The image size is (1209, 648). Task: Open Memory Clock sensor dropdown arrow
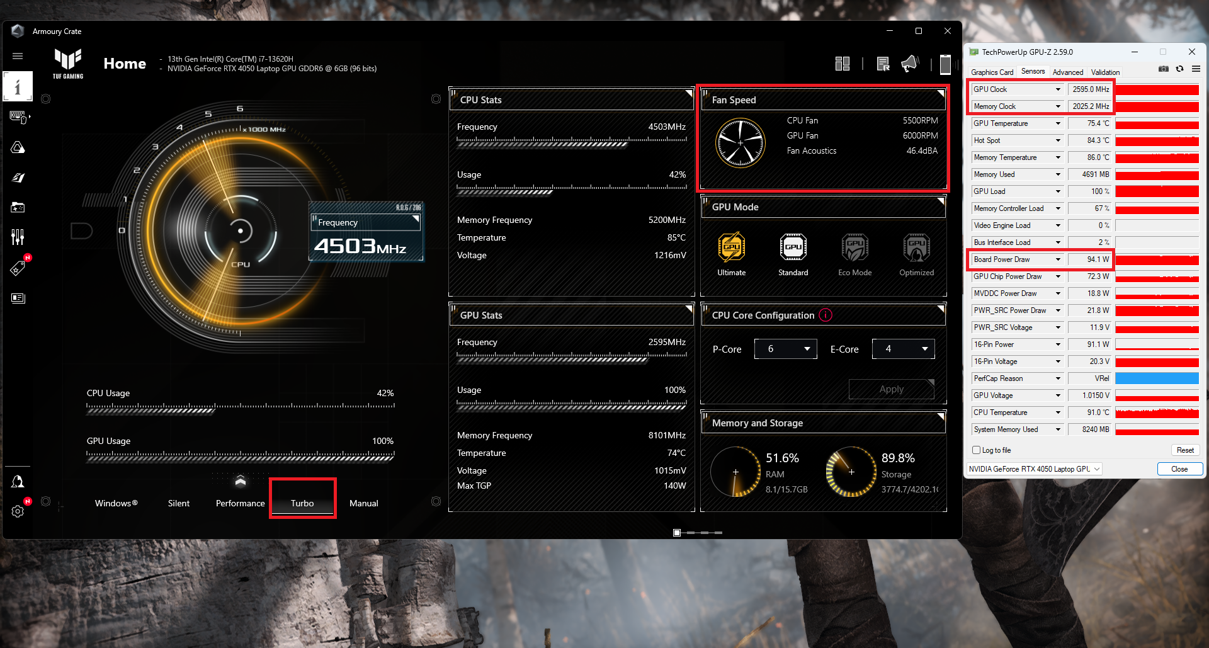point(1058,106)
